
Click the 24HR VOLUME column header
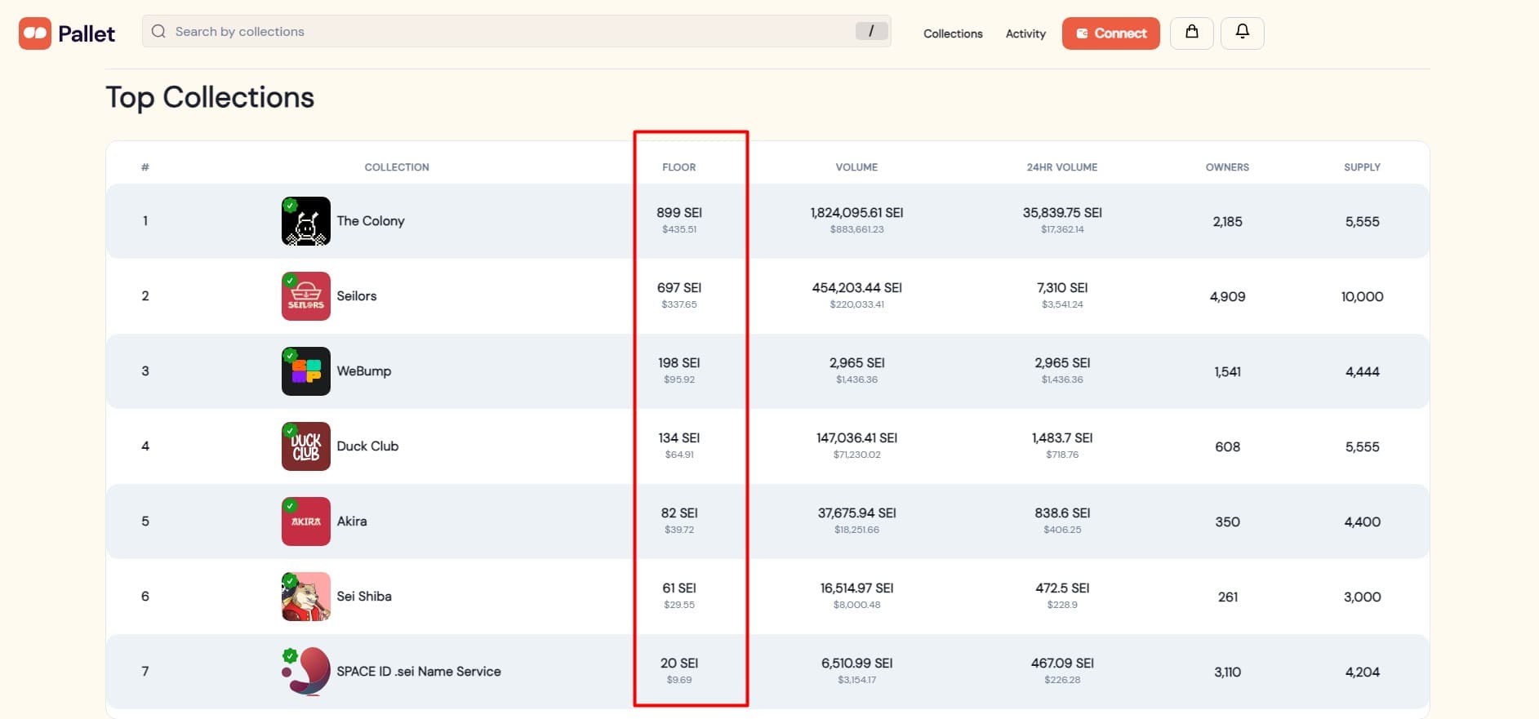pos(1062,167)
